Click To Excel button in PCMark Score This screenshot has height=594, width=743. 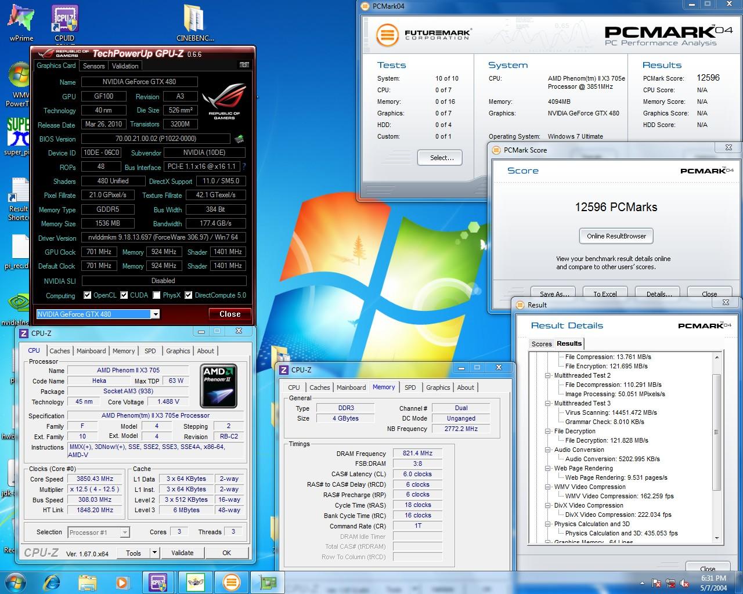pyautogui.click(x=605, y=294)
